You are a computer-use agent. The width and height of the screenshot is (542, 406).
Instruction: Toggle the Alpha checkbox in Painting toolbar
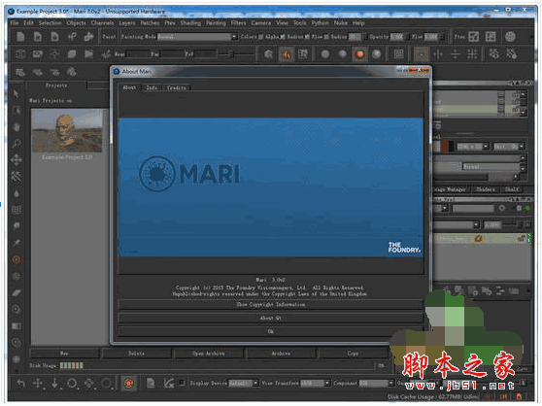(283, 37)
